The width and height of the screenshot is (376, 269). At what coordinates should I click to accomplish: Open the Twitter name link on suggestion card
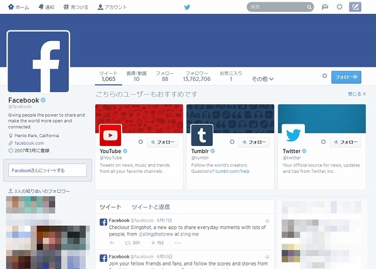(291, 151)
